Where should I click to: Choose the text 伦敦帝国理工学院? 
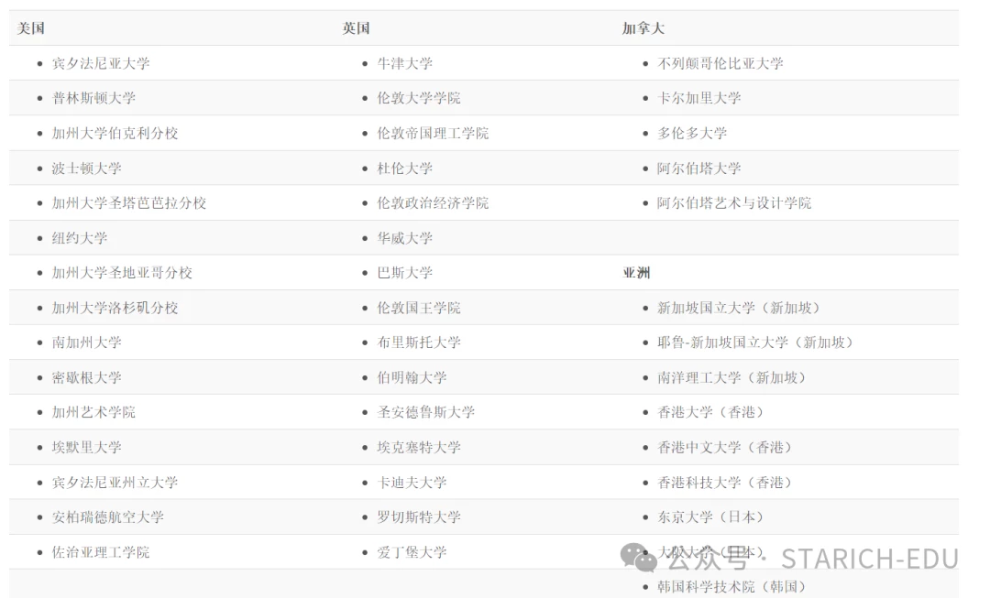pos(433,134)
